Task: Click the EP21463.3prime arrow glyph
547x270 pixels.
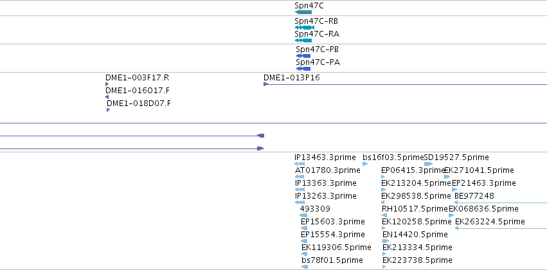Action: click(x=454, y=190)
